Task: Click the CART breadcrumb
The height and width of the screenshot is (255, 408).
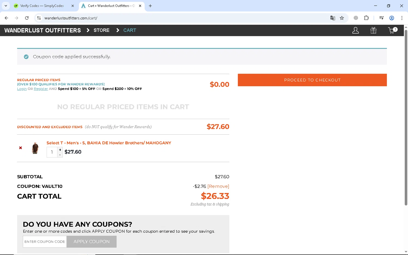Action: (x=130, y=30)
